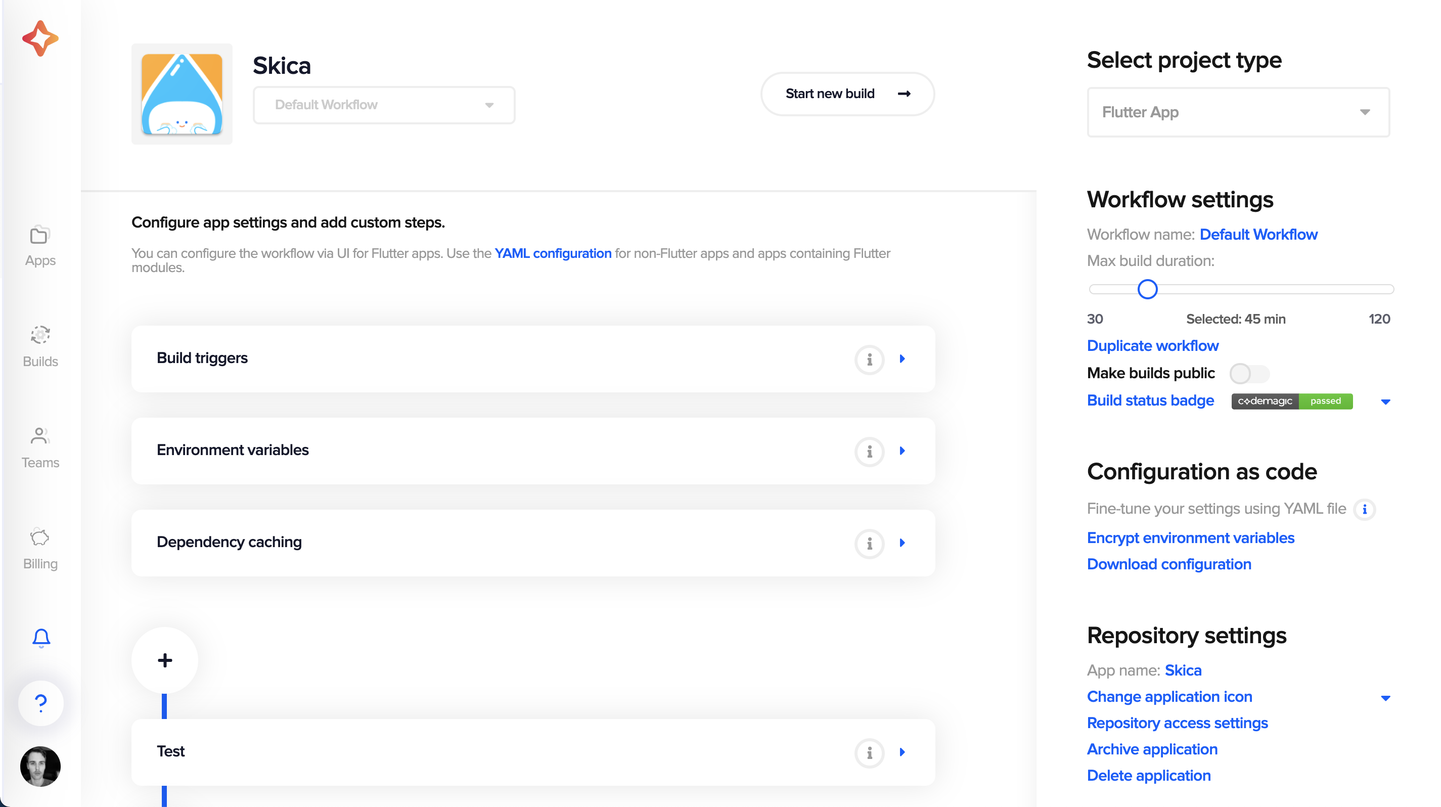Screen dimensions: 1441x807
Task: Click the Codemagic star logo
Action: (40, 38)
